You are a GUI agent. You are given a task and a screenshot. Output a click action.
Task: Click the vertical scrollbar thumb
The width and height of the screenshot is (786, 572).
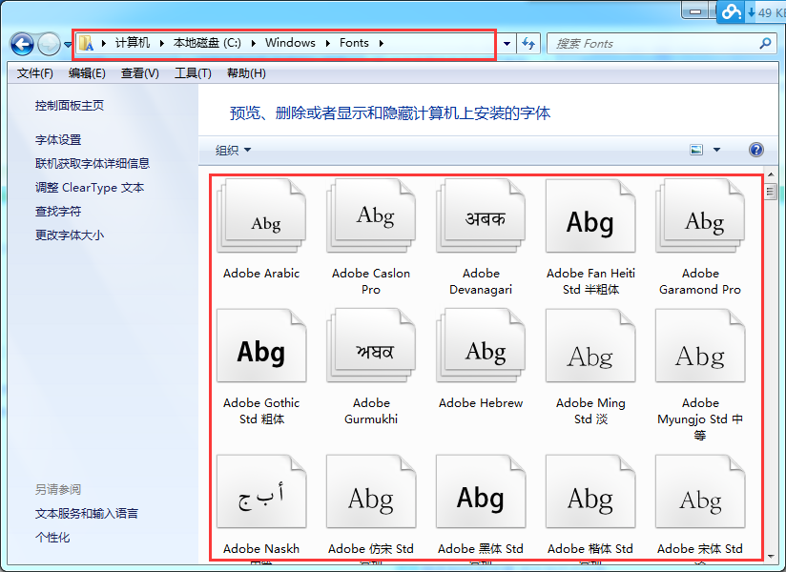(x=771, y=192)
